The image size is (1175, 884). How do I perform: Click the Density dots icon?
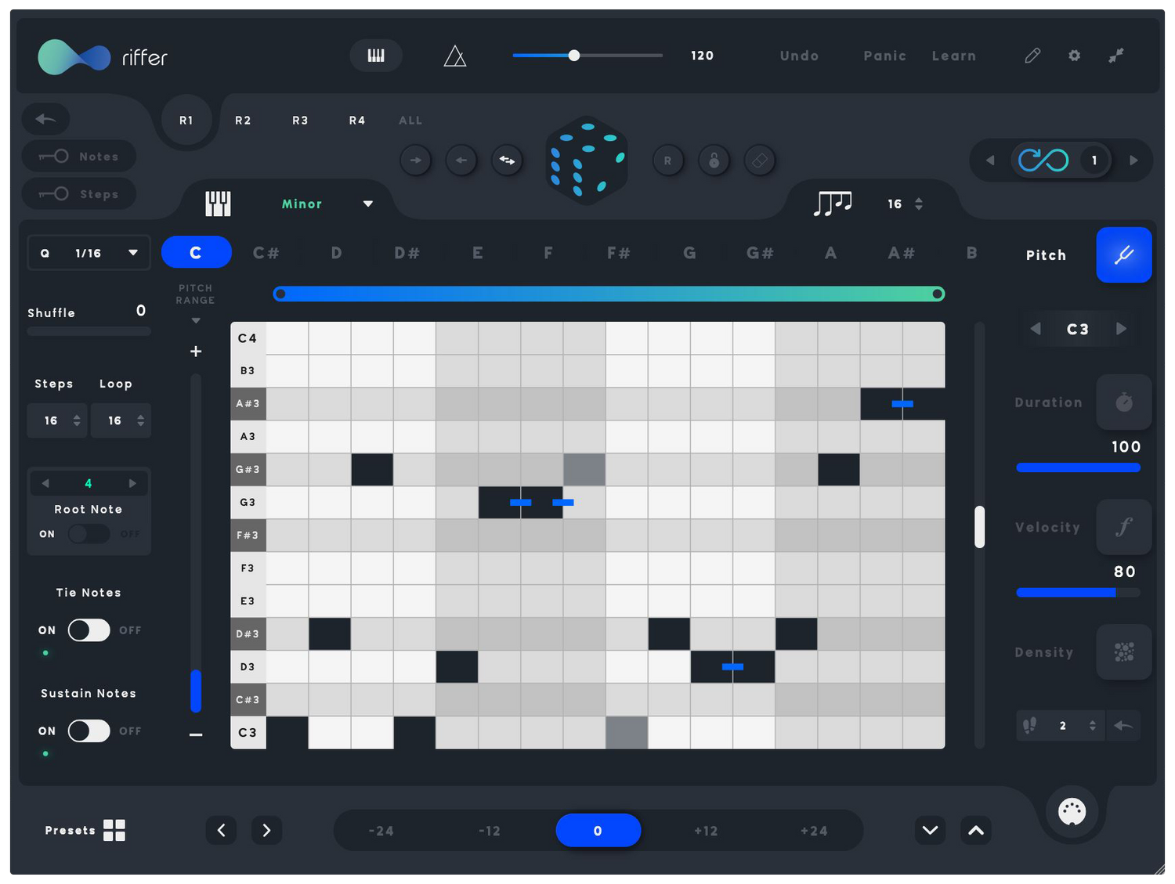pos(1123,652)
